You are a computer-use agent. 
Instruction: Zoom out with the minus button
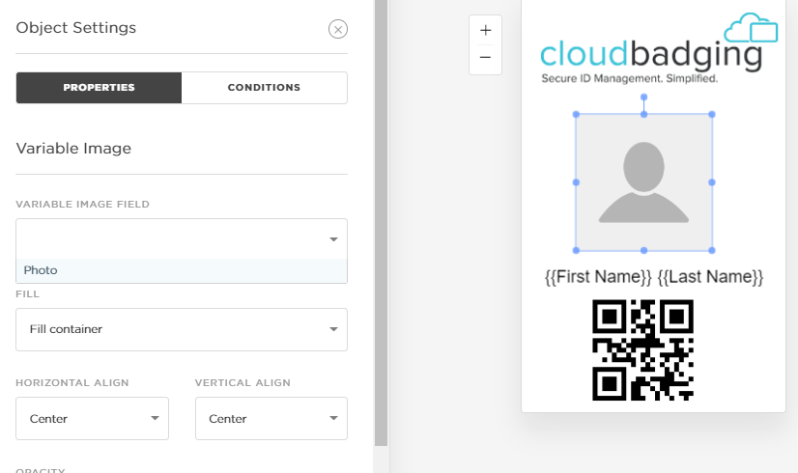(x=486, y=58)
